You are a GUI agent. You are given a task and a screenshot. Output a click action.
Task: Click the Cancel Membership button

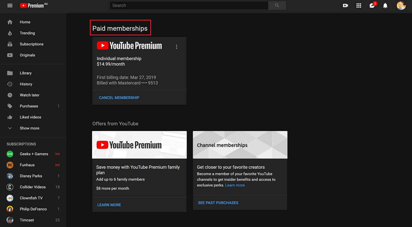coord(119,98)
